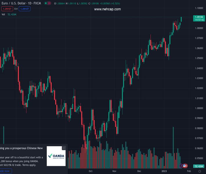Image resolution: width=206 pixels, height=174 pixels.
Task: Click the 0.4 spread value
Action: (16, 9)
